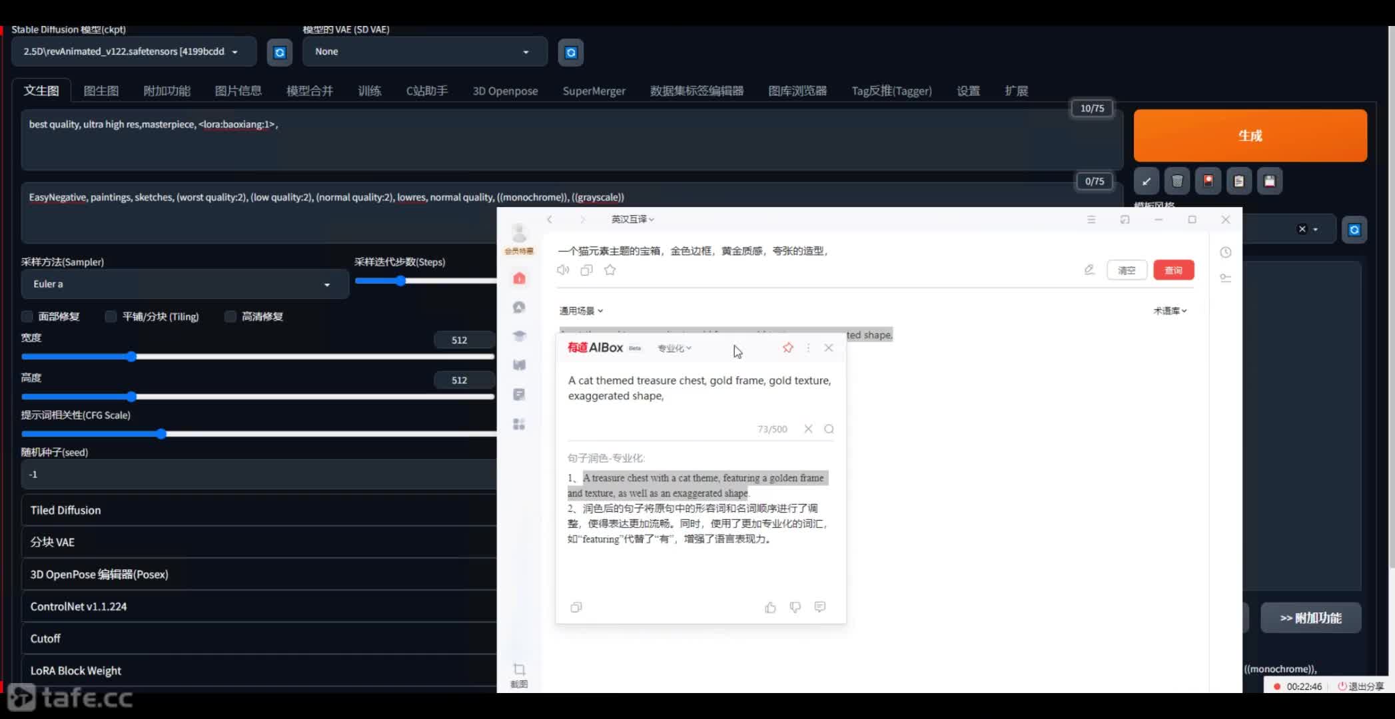Click the arrow icon below the generate button
Viewport: 1395px width, 719px height.
(x=1147, y=181)
